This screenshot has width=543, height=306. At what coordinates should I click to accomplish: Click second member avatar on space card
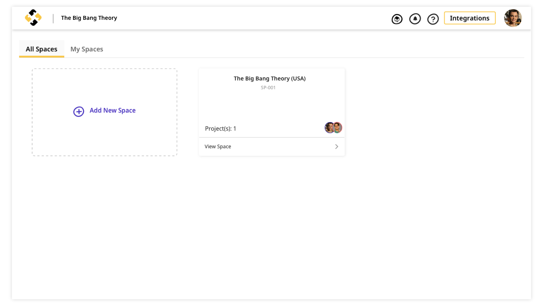click(337, 128)
